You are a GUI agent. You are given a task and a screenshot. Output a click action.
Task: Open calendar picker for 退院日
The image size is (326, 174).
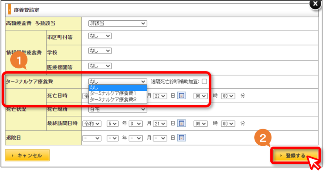[182, 138]
